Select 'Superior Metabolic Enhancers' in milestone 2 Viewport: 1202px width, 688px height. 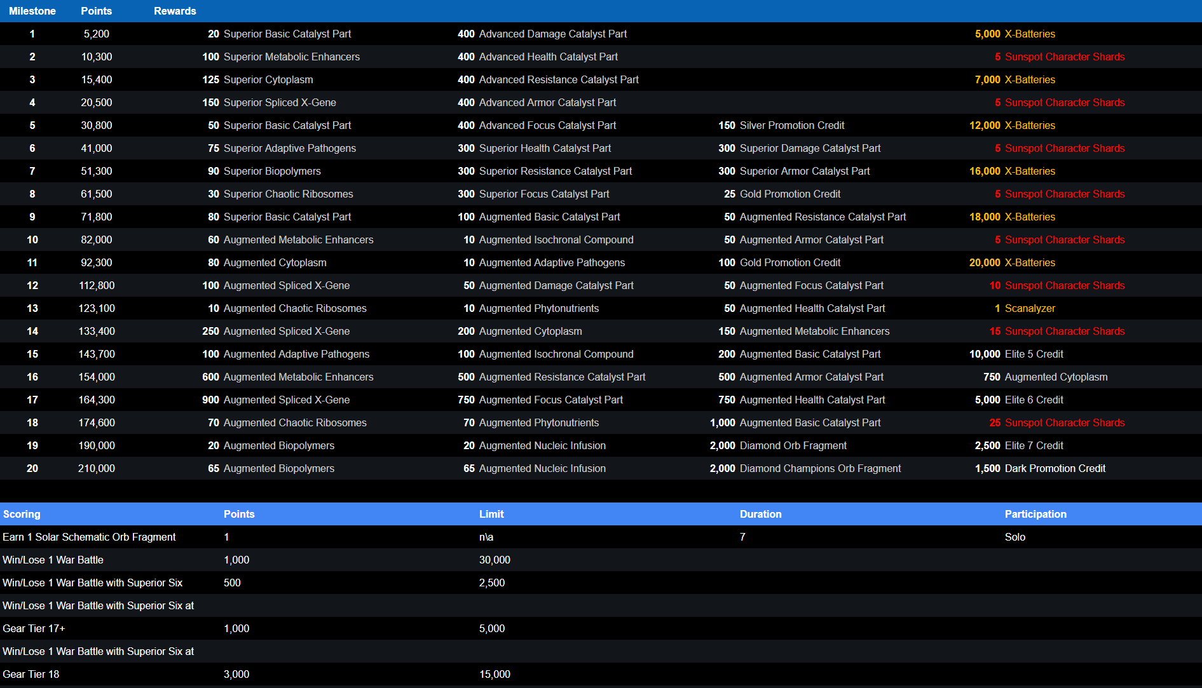[292, 57]
